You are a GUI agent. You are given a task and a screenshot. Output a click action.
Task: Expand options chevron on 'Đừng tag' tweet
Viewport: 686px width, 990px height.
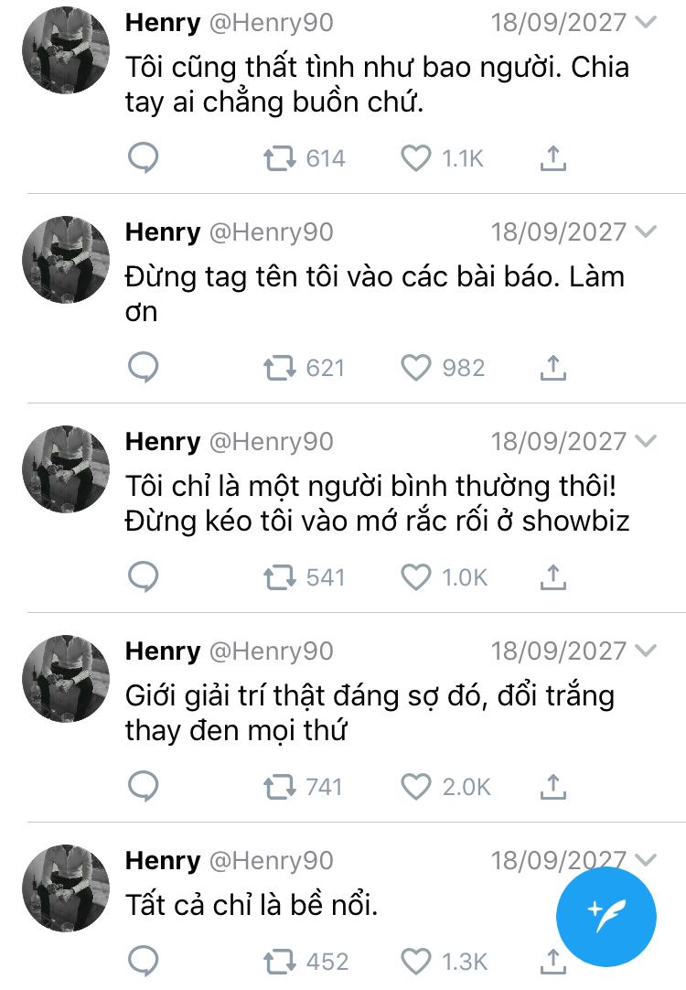tap(646, 231)
